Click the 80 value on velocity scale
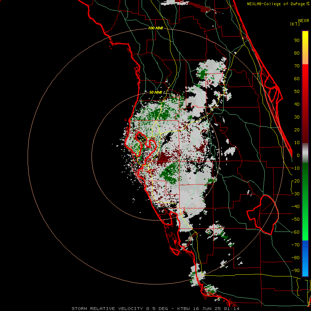This screenshot has width=311, height=311. (297, 53)
